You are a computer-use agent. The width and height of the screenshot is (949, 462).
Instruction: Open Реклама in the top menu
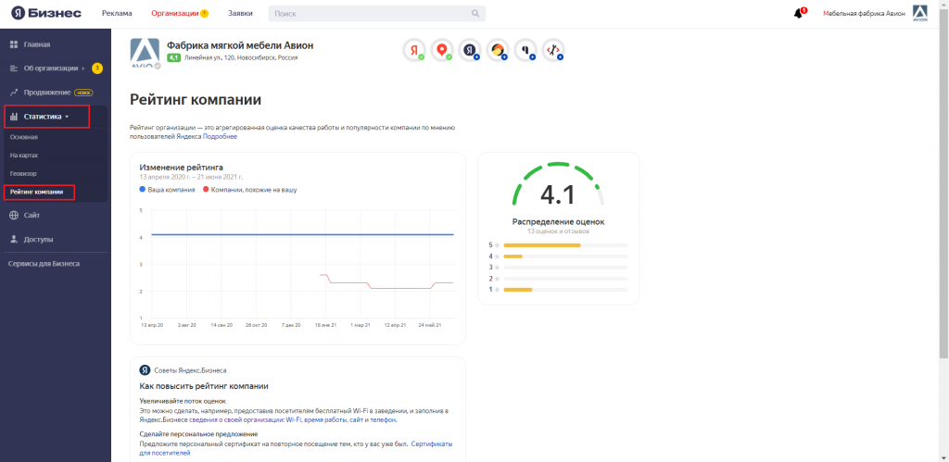click(117, 14)
